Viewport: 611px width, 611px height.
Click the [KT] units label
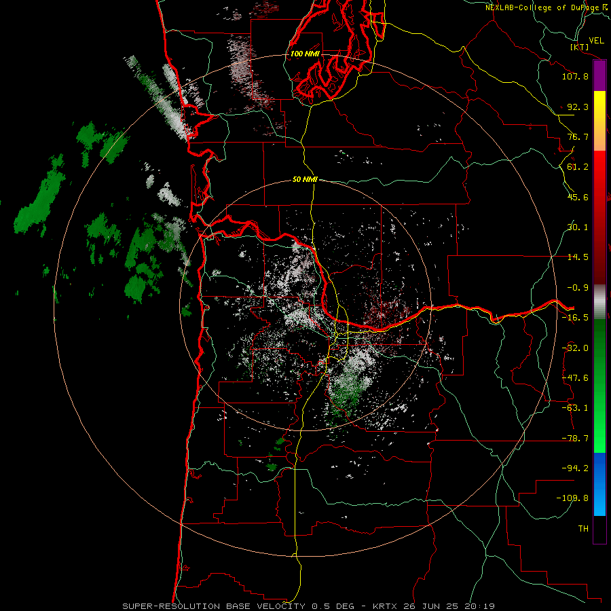(x=579, y=47)
